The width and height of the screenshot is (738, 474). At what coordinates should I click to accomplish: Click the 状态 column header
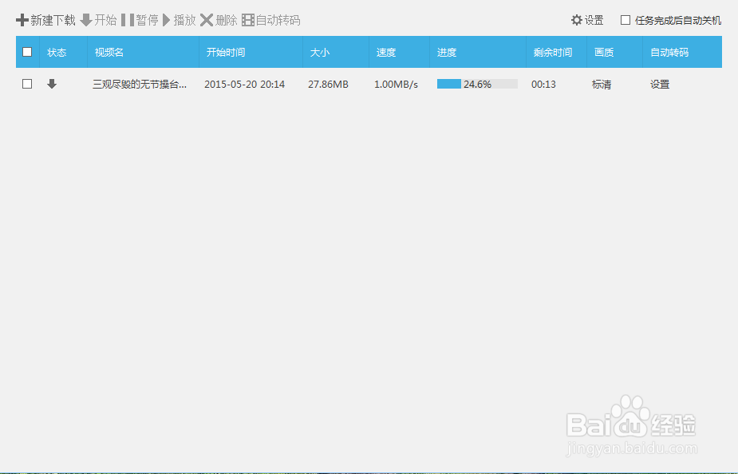pos(56,51)
